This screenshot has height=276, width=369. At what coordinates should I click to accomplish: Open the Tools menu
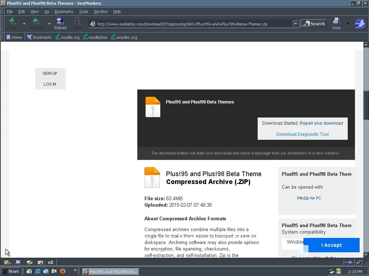[x=84, y=11]
